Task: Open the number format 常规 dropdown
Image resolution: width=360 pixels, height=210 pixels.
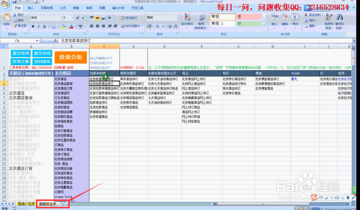Action: 176,18
